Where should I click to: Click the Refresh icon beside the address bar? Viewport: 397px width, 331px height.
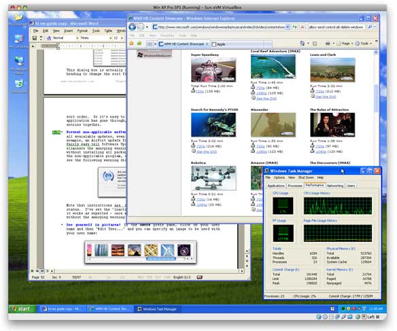[295, 27]
